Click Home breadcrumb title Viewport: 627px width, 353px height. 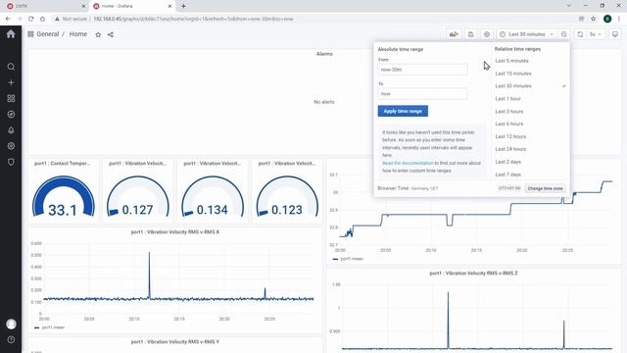(78, 34)
